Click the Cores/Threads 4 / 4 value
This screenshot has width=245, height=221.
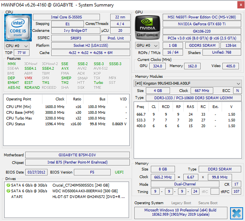[x=120, y=24]
